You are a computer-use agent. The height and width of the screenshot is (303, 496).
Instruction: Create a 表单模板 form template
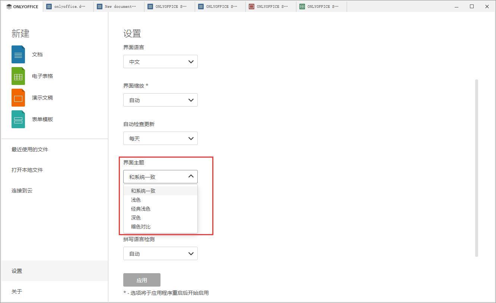(42, 119)
